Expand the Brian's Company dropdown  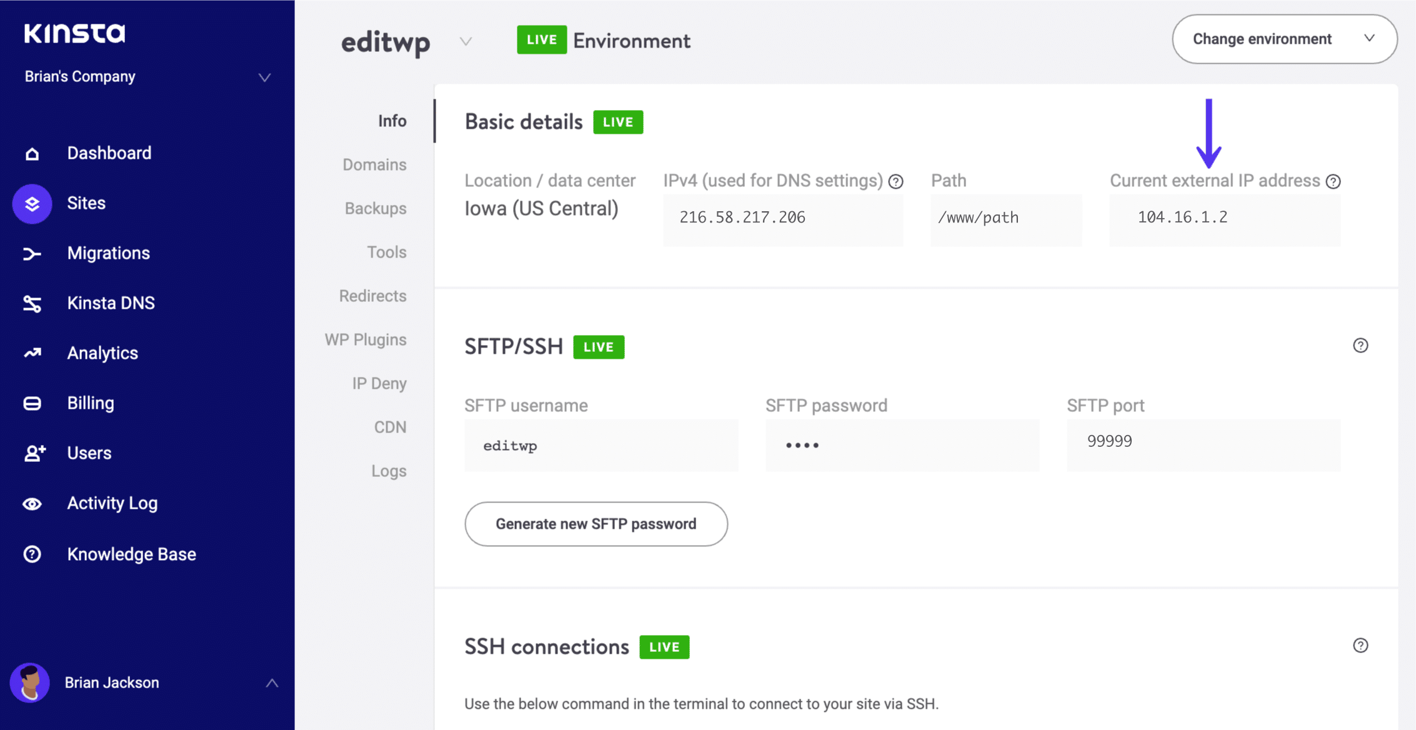264,77
